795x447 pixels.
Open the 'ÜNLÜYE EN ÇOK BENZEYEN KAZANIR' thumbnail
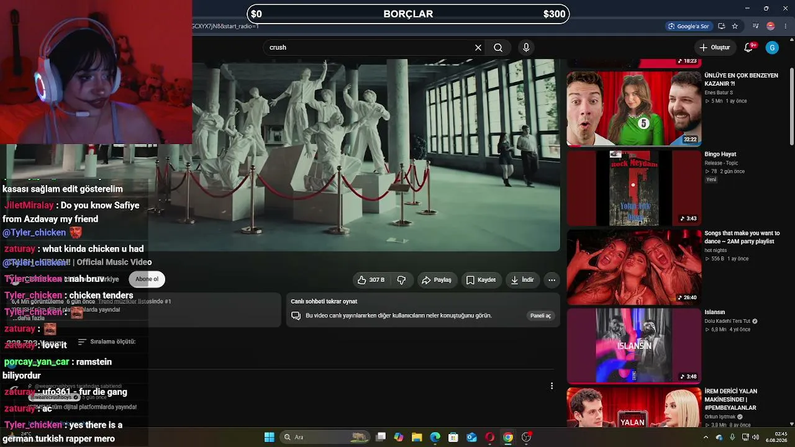point(634,109)
